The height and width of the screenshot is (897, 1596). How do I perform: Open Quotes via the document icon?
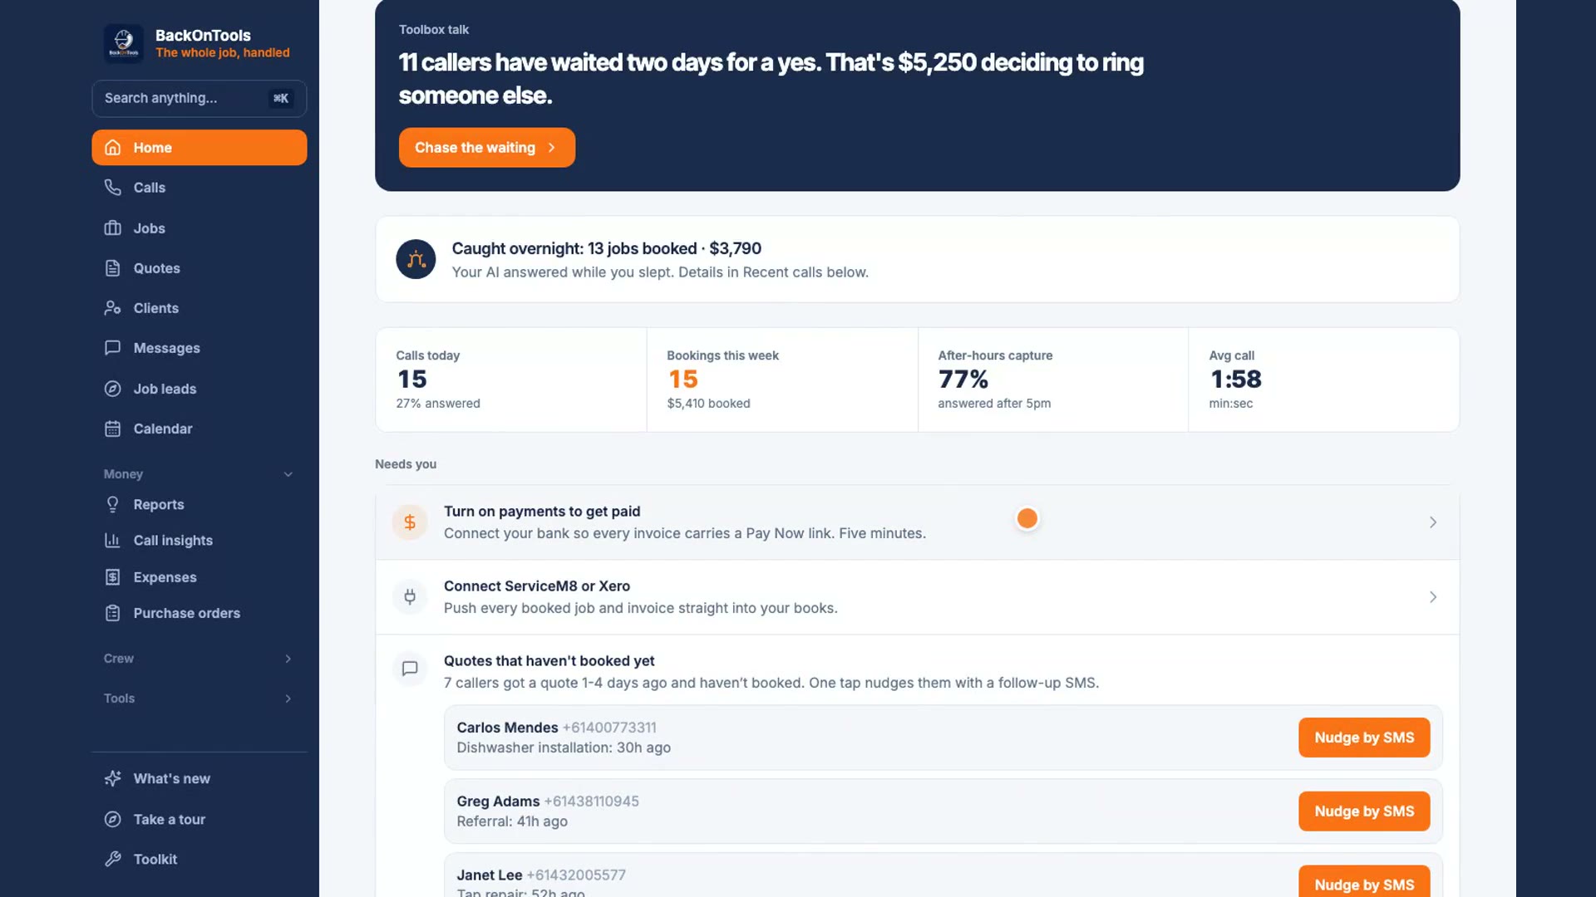click(x=113, y=267)
